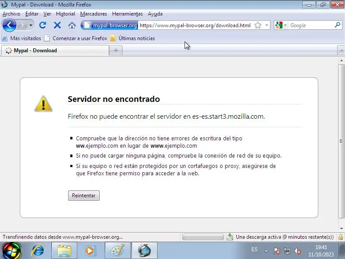Click the Reintentar button
This screenshot has height=259, width=345.
pyautogui.click(x=84, y=196)
